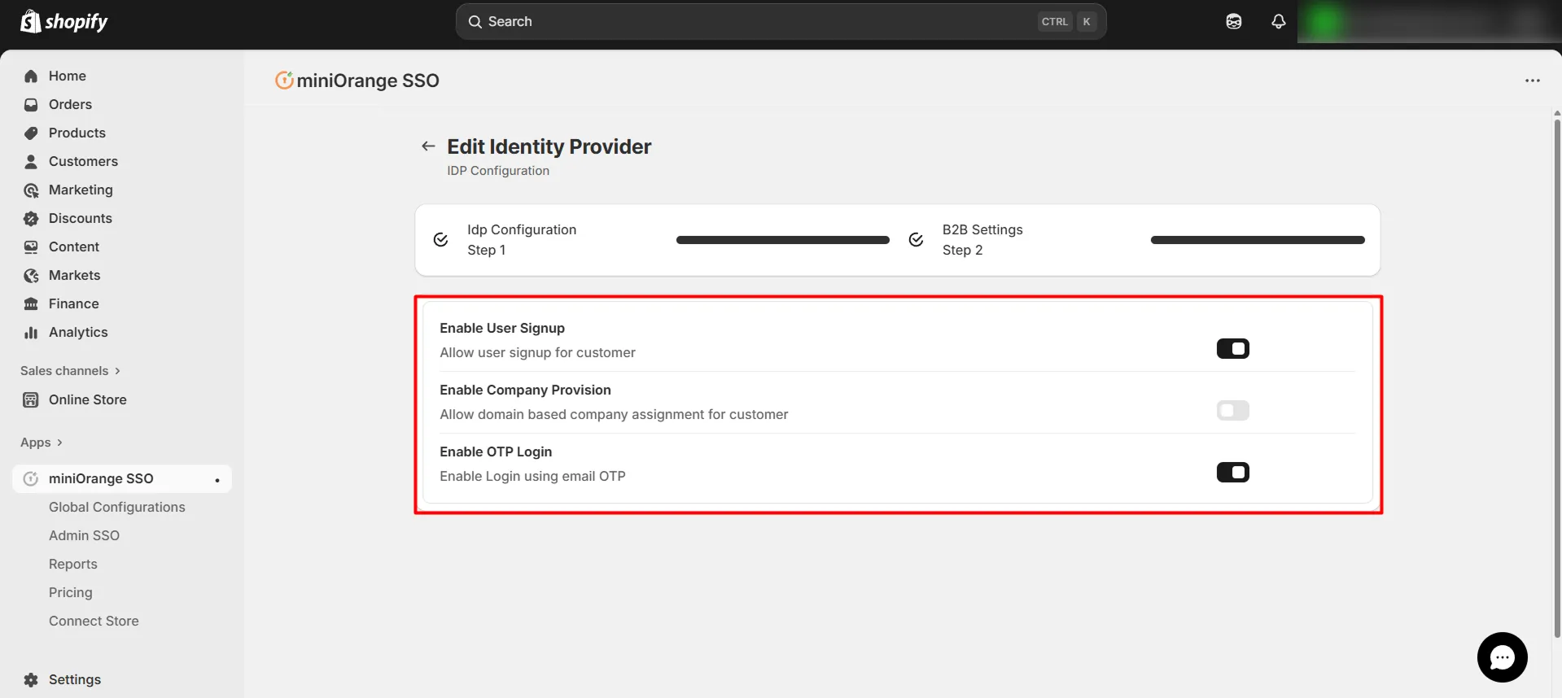Go back using the left arrow
The width and height of the screenshot is (1562, 698).
point(428,146)
